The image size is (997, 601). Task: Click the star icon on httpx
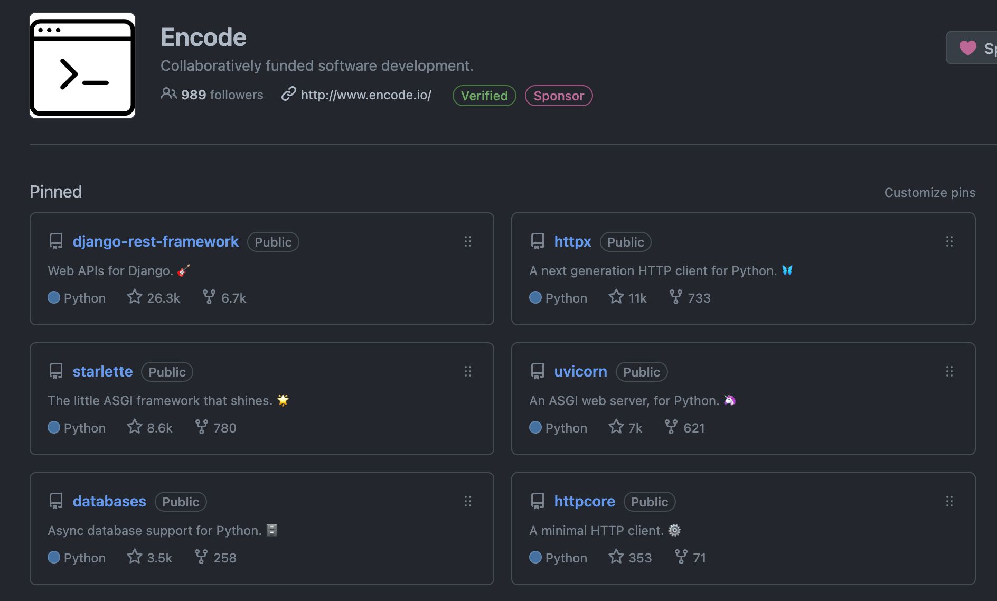click(x=616, y=297)
